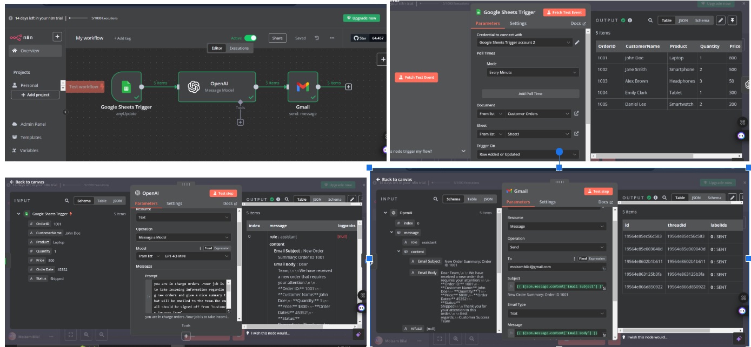The image size is (751, 347).
Task: Set the To field to Fixed mode
Action: (583, 259)
